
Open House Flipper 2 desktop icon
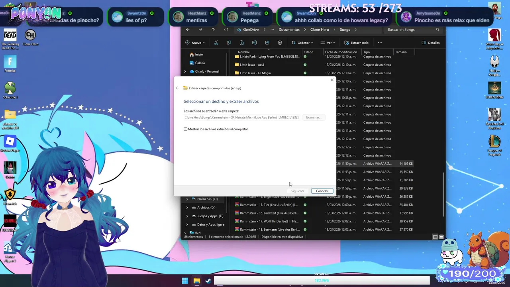point(10,252)
